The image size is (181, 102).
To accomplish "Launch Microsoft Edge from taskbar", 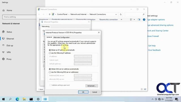I will (17, 99).
